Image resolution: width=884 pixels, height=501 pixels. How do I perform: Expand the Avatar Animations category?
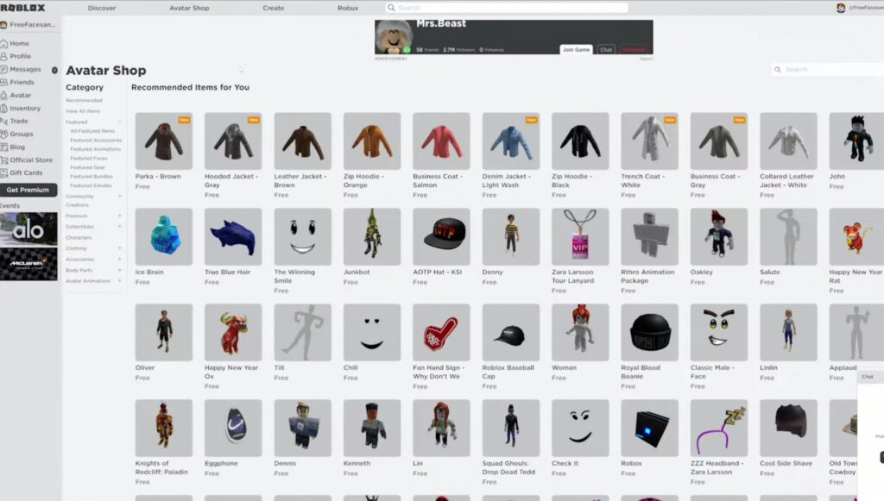coord(119,280)
